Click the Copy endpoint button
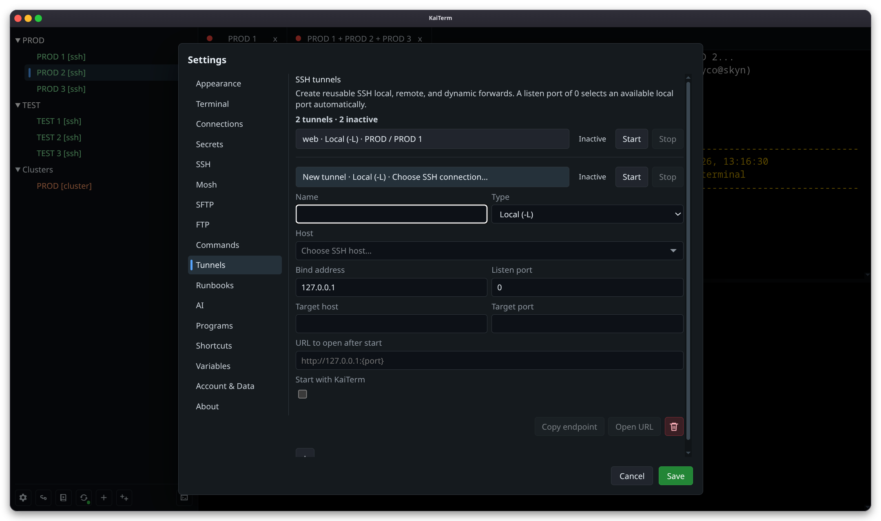The height and width of the screenshot is (521, 881). click(569, 427)
